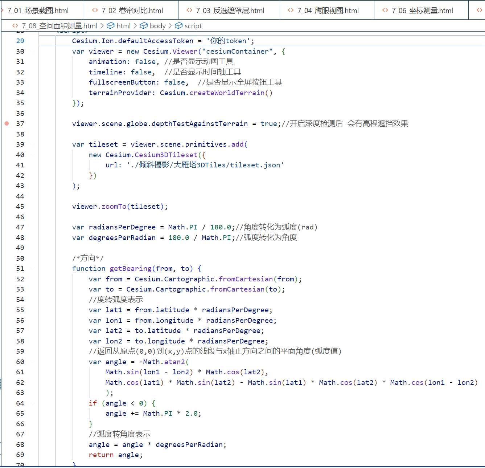Click line number 45 in the gutter
The height and width of the screenshot is (468, 485).
click(20, 207)
